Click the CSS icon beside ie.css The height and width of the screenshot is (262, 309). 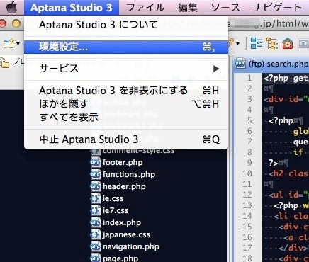[x=96, y=198]
